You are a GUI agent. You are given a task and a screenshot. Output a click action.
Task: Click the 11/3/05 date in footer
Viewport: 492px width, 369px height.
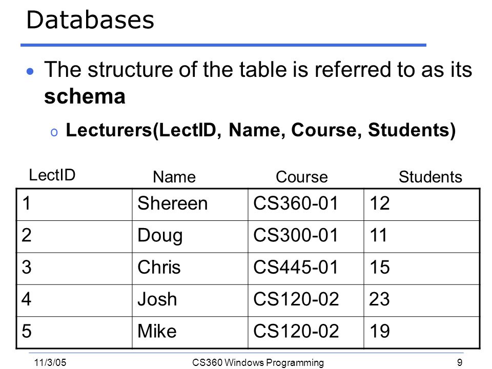tap(50, 362)
